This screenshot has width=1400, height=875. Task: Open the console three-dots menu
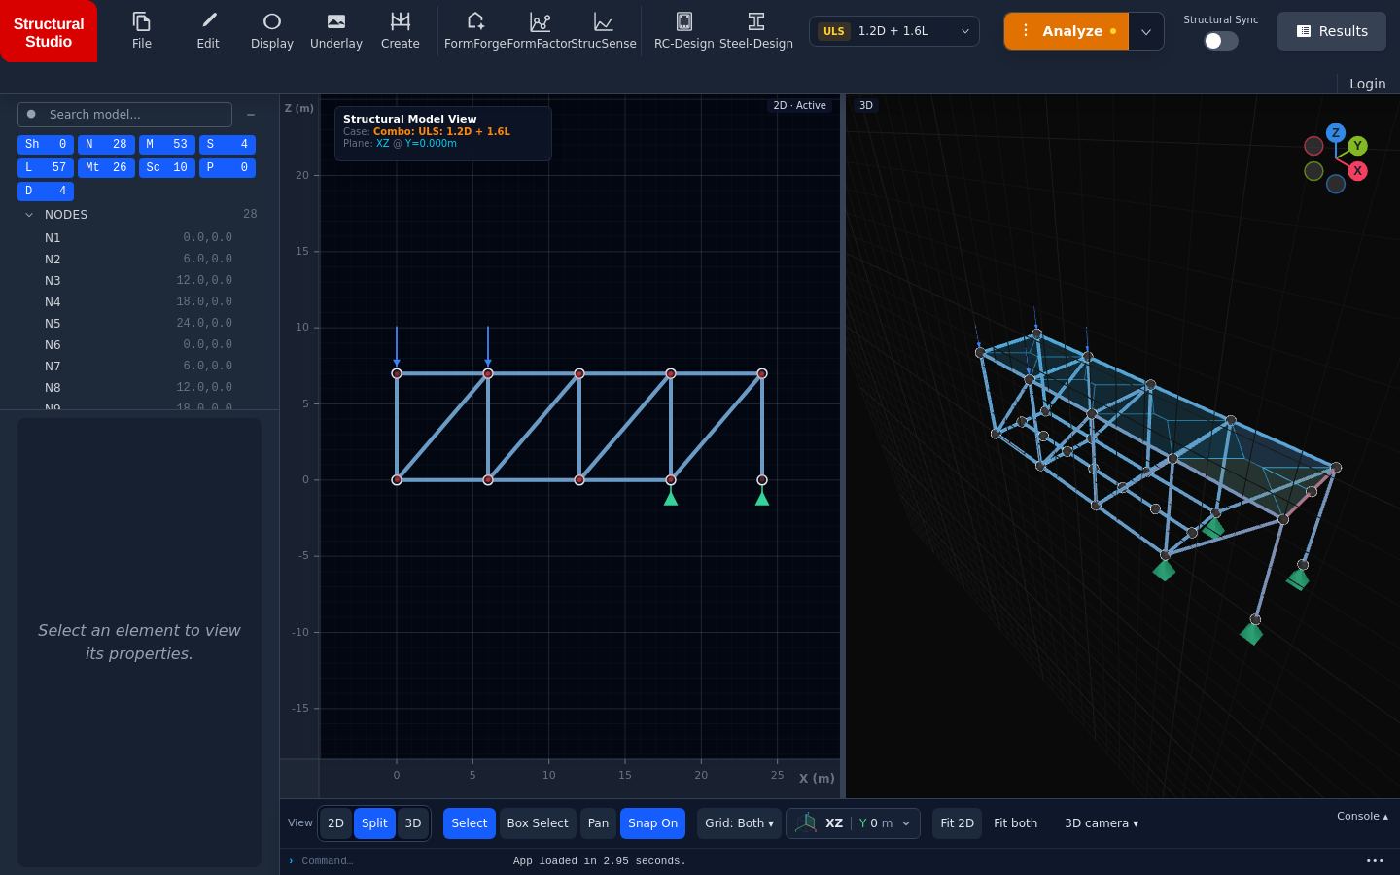click(x=1375, y=860)
